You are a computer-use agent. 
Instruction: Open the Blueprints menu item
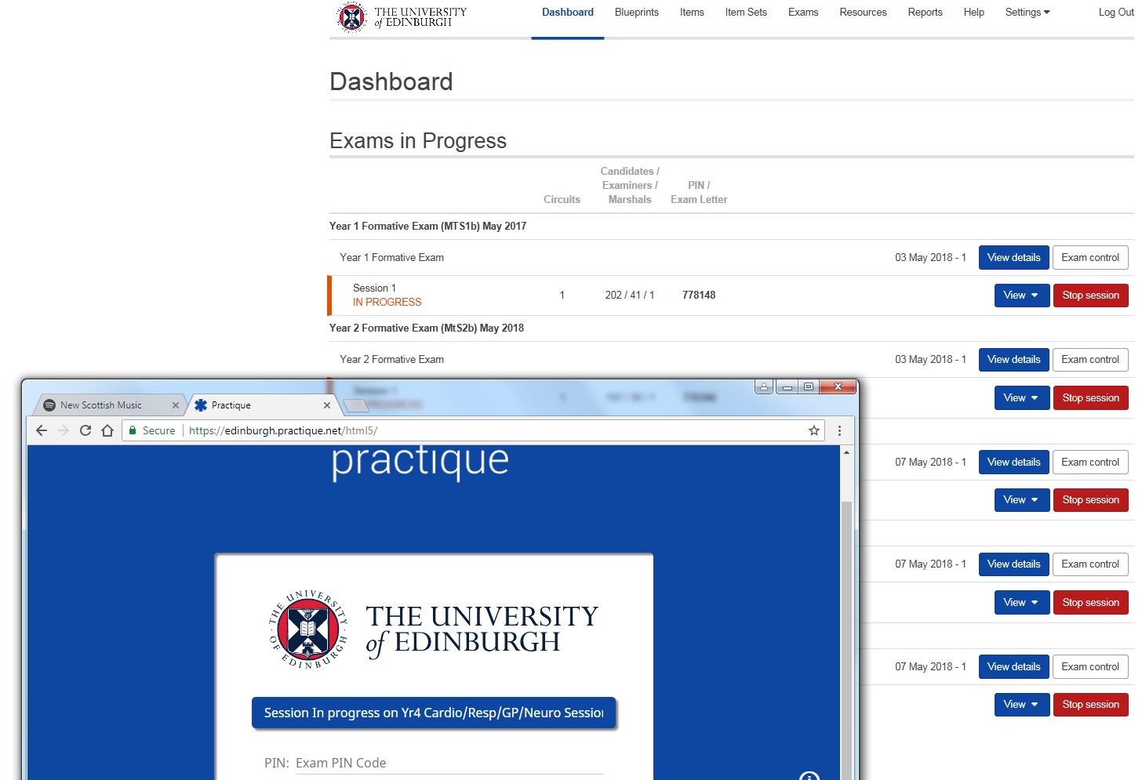point(637,13)
